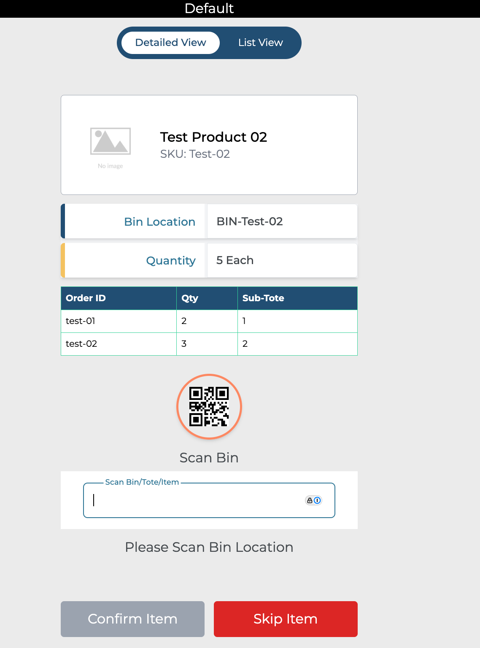
Task: Click the Test Product 02 title
Action: click(x=213, y=137)
